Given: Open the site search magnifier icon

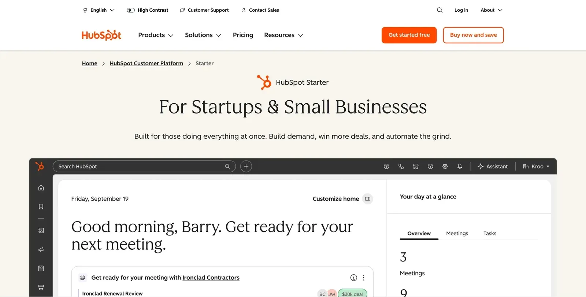Looking at the screenshot, I should point(440,10).
